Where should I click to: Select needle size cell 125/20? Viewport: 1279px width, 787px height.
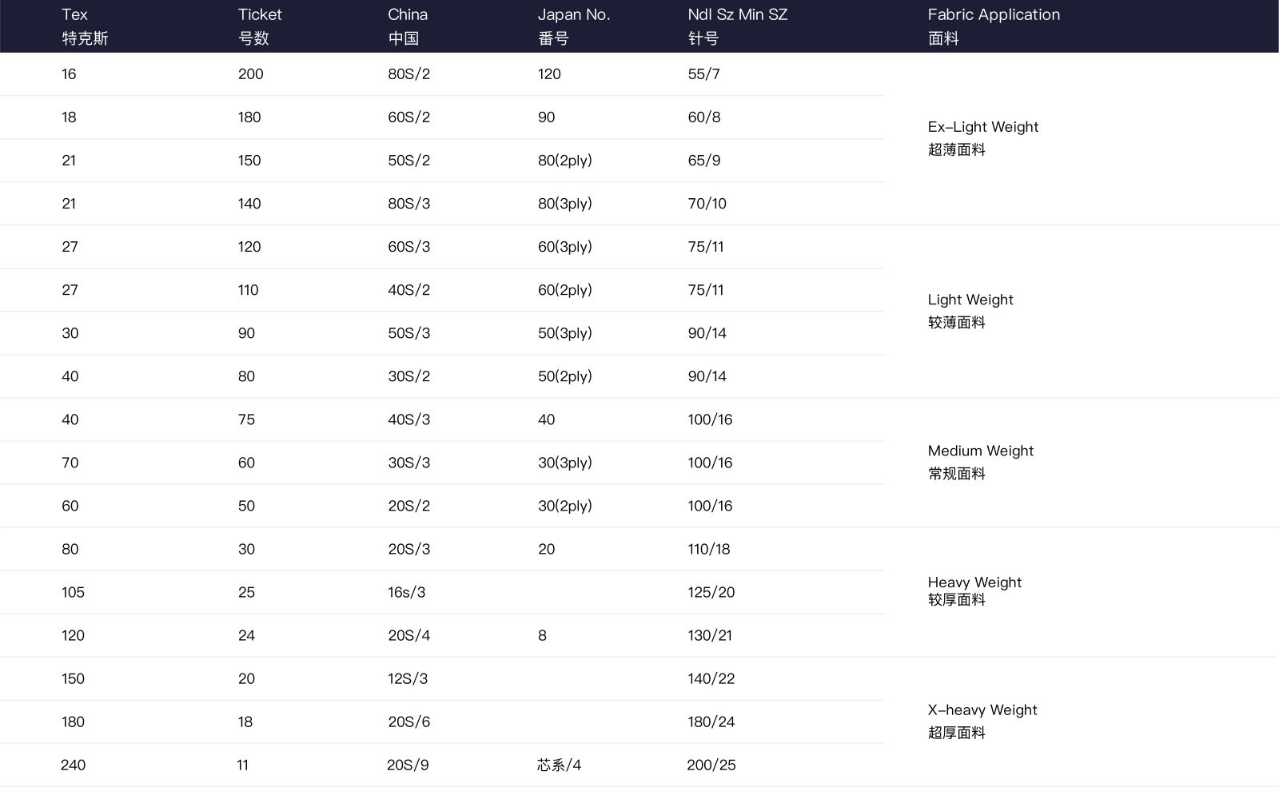click(x=711, y=592)
